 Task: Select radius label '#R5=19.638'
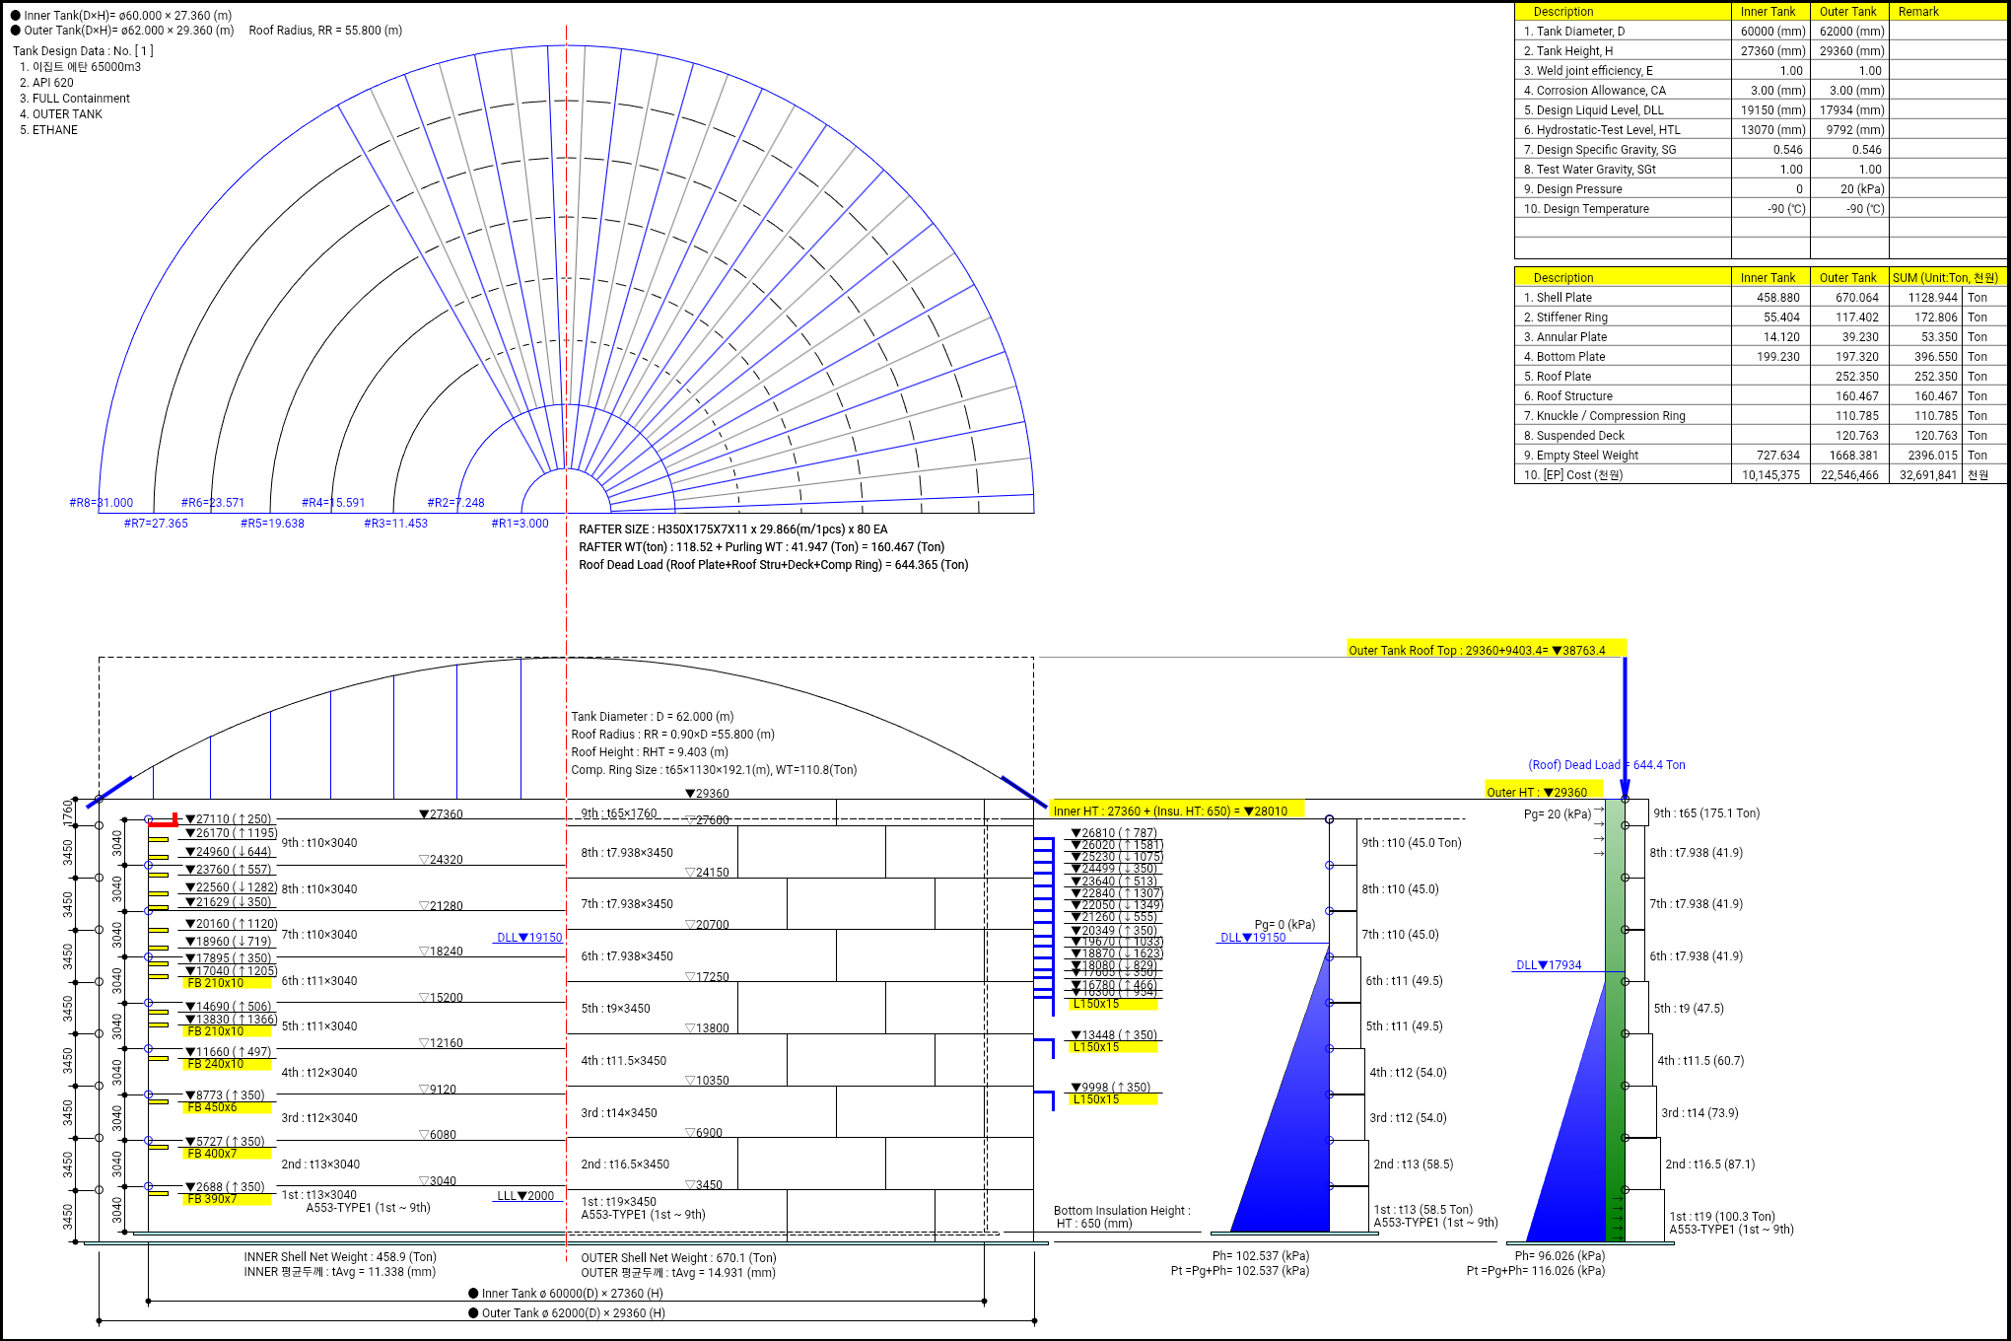273,524
